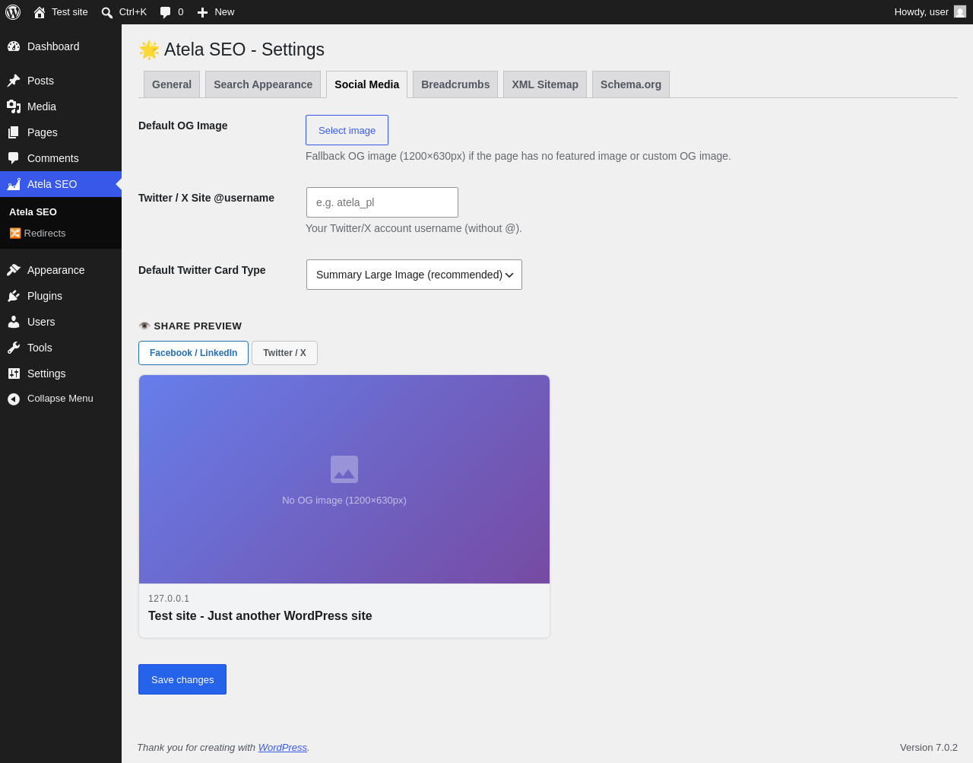Open the Media menu label
The width and height of the screenshot is (973, 763).
click(42, 107)
